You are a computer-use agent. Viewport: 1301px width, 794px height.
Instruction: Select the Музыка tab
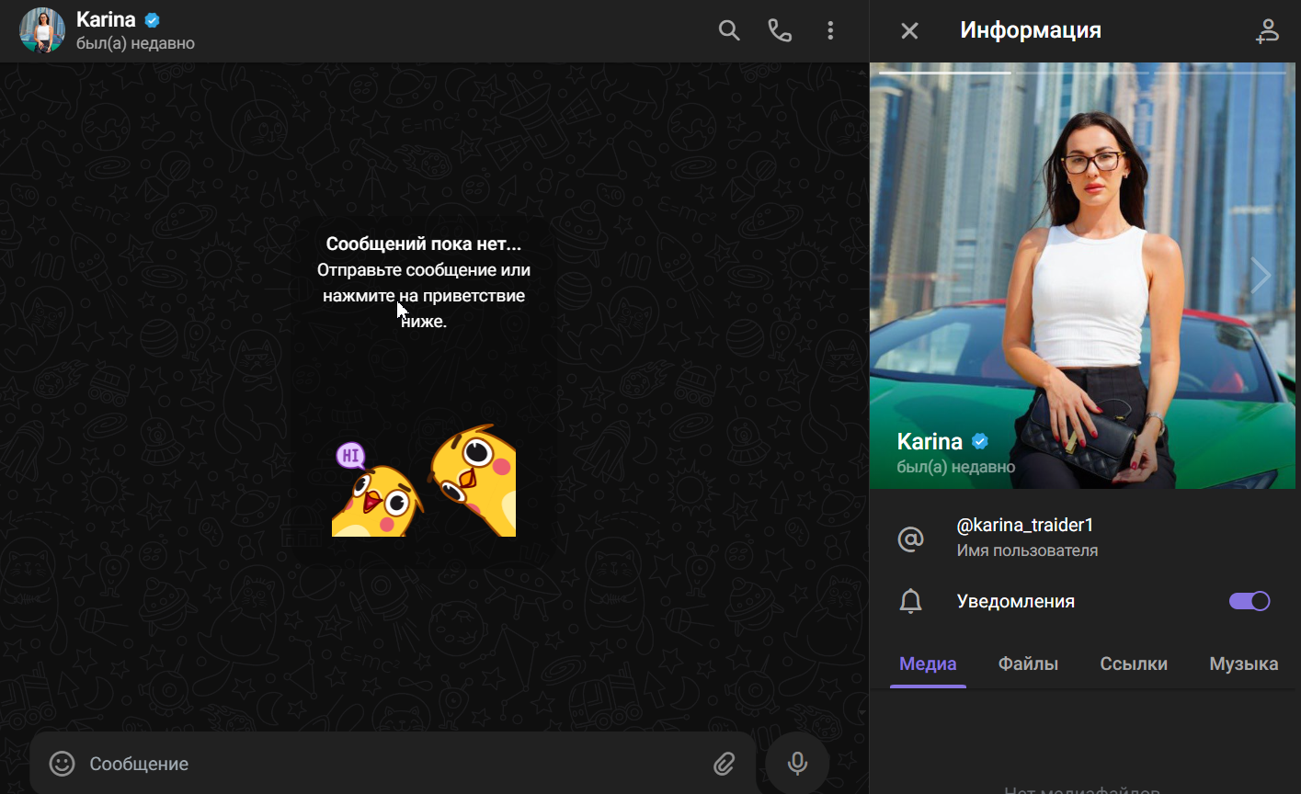point(1243,664)
